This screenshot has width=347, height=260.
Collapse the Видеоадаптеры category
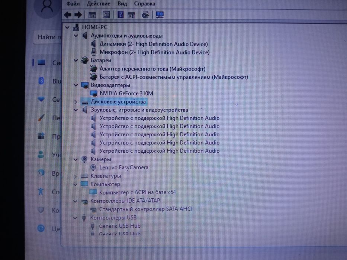click(75, 85)
